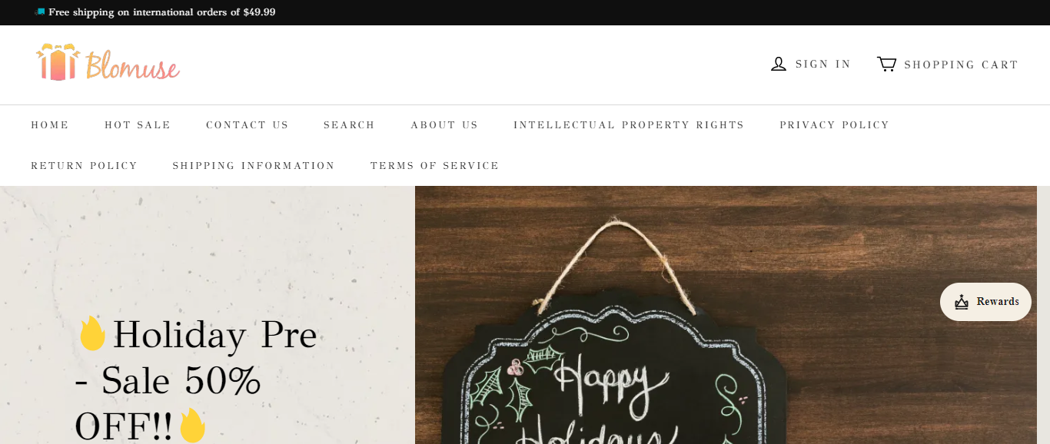Open the Search menu link
Image resolution: width=1050 pixels, height=444 pixels.
(349, 125)
